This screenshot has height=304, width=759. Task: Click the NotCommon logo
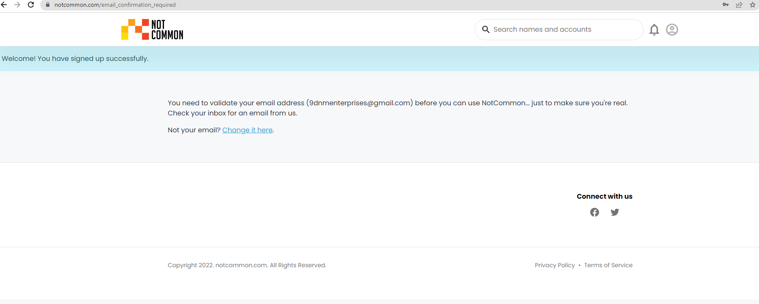[152, 30]
